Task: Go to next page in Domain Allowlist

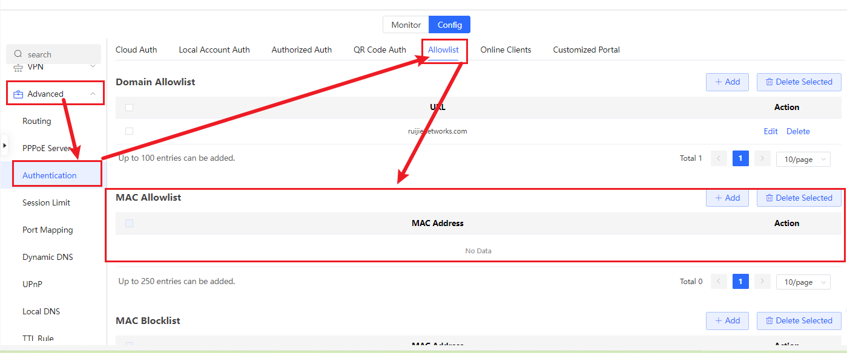Action: (x=763, y=158)
